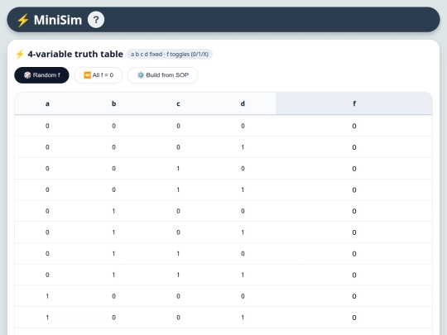Toggle f output for row 1001

pyautogui.click(x=354, y=318)
